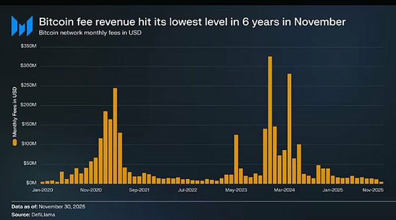Click the $50M y-axis label
Image resolution: width=396 pixels, height=220 pixels.
click(29, 164)
